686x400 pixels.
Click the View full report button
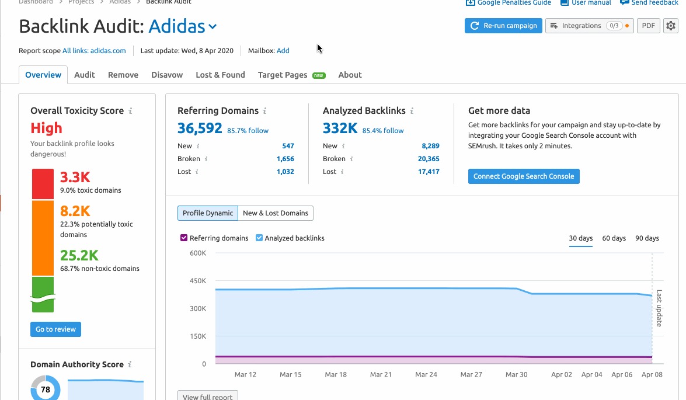208,395
